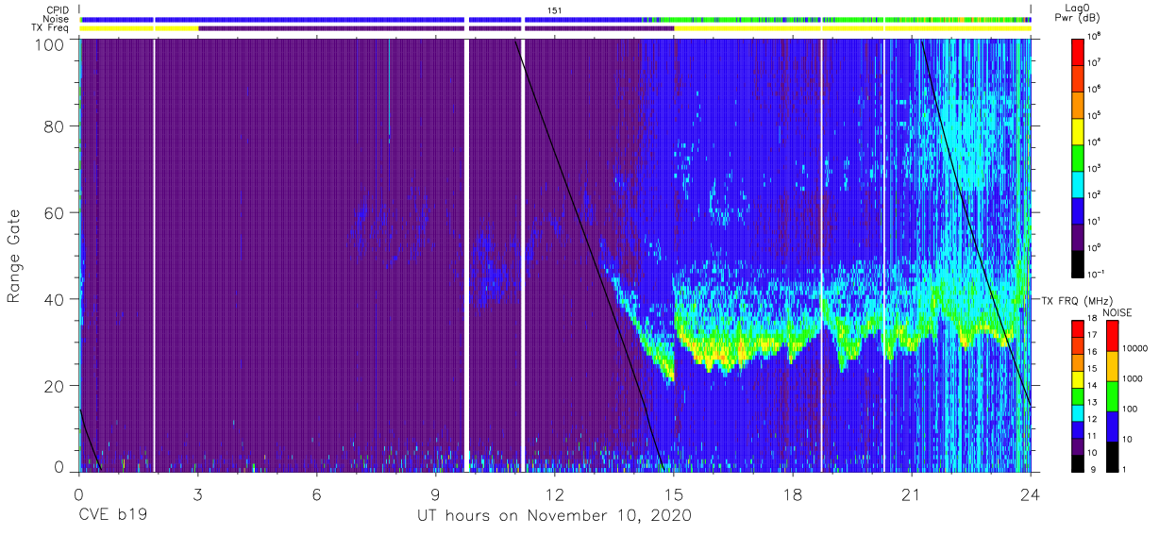1159x535 pixels.
Task: Click the 10^5 power colorbar label
Action: pyautogui.click(x=1095, y=115)
